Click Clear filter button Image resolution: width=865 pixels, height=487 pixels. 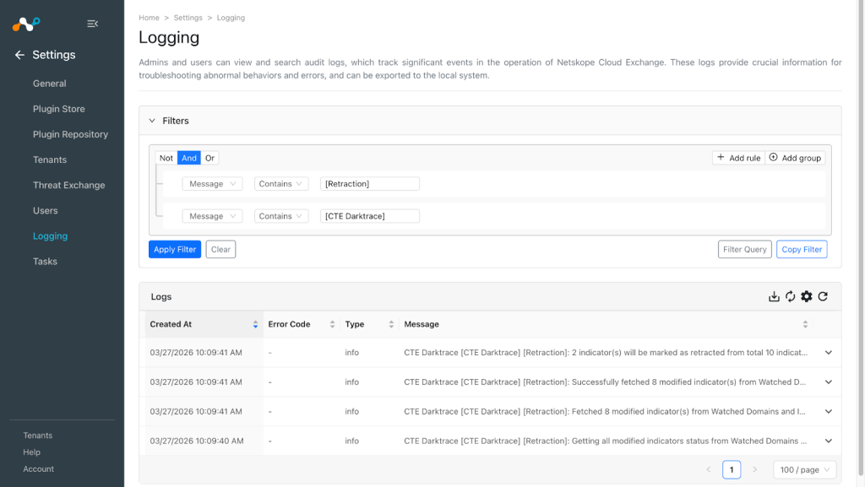point(220,250)
